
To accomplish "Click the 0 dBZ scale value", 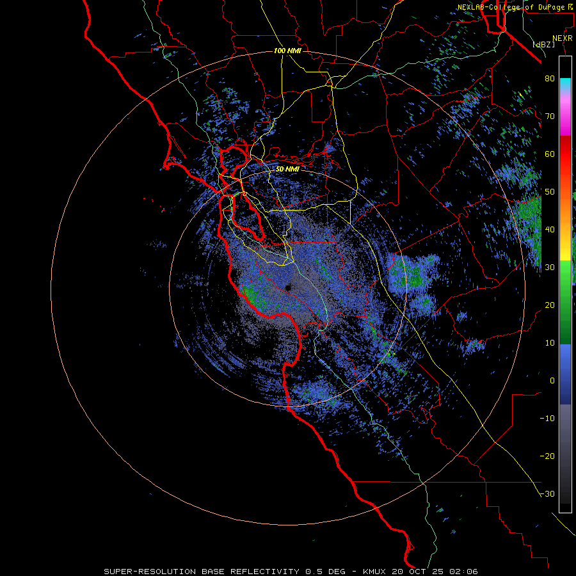I will point(552,381).
